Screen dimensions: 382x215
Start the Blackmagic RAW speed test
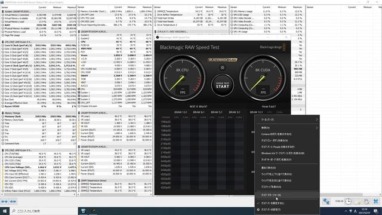[222, 85]
